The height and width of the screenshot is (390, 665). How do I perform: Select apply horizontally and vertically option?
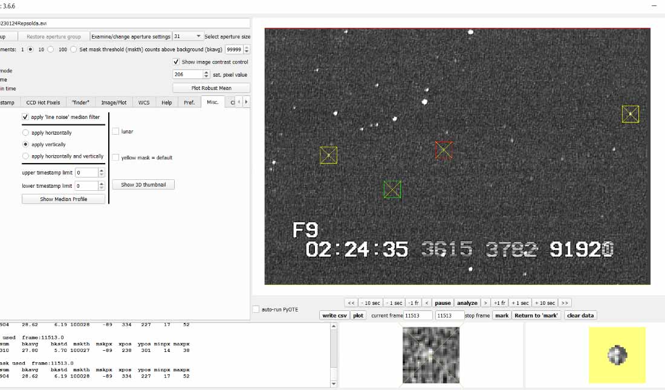[25, 156]
